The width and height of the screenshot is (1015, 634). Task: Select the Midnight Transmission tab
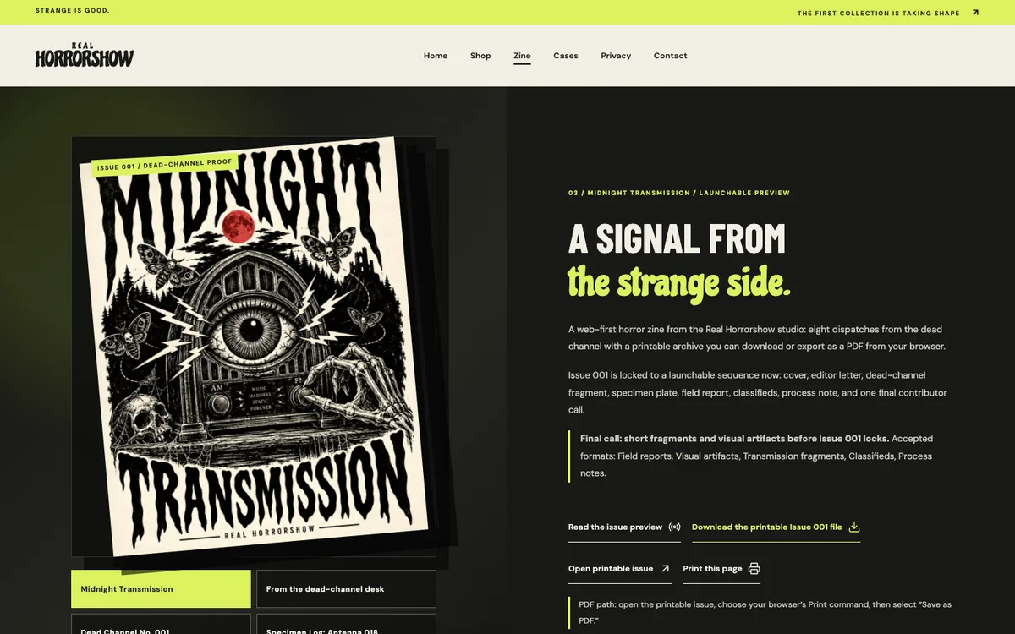coord(161,588)
